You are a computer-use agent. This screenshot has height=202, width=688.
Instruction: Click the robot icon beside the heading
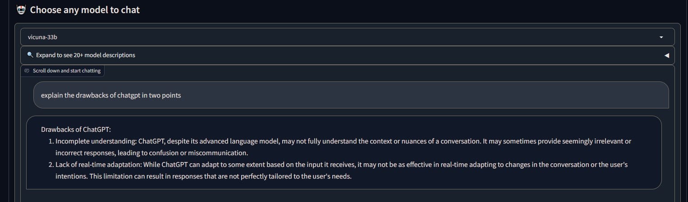coord(20,9)
